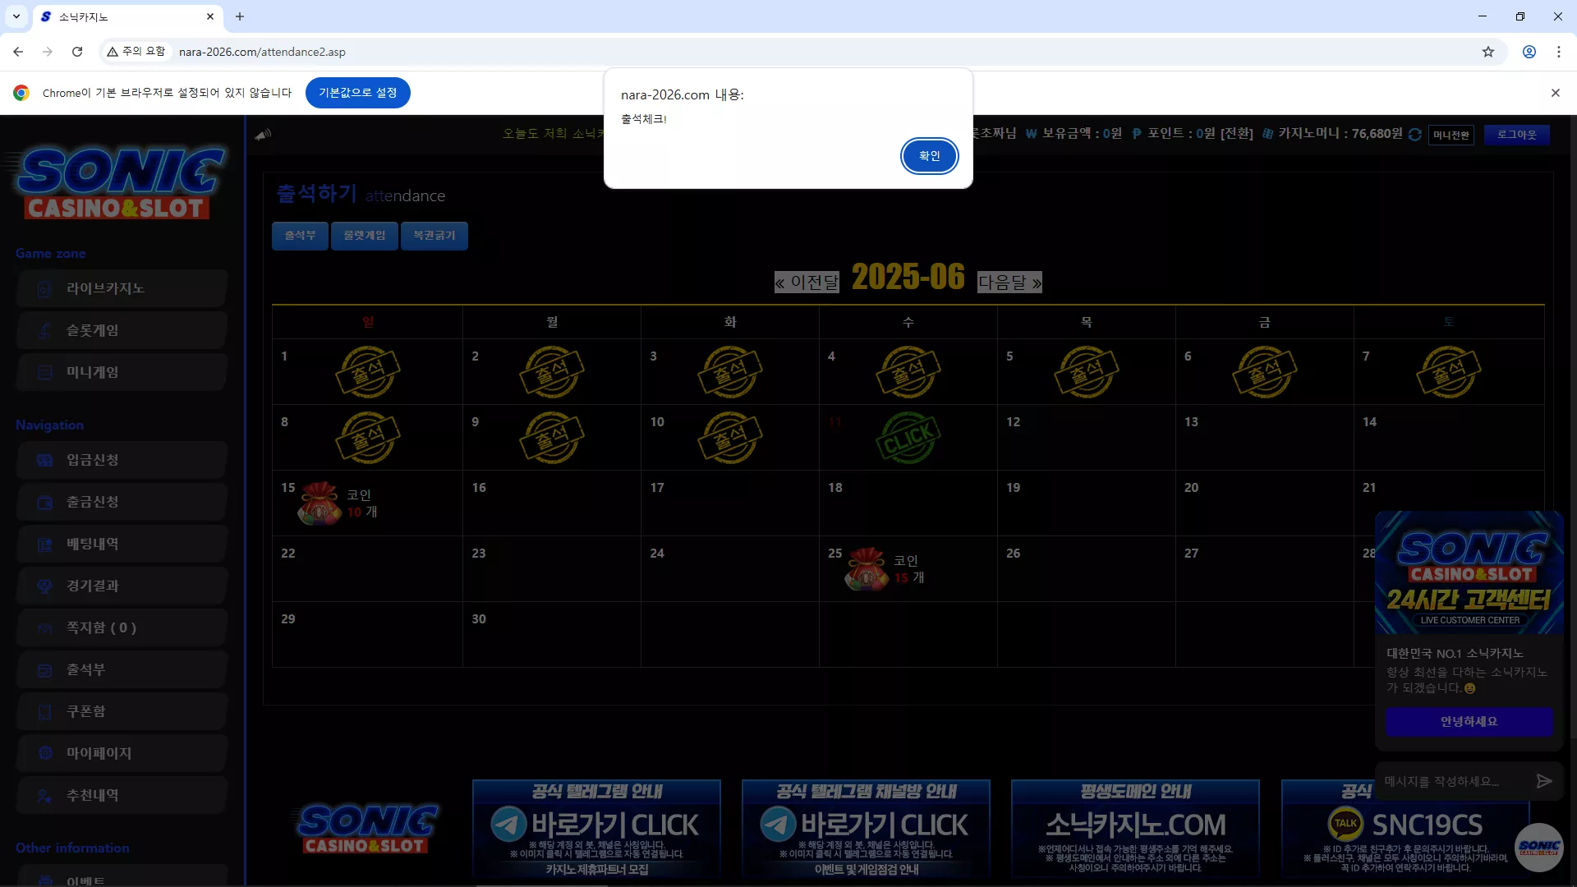Click the megaphone announcement icon
Image resolution: width=1577 pixels, height=887 pixels.
tap(263, 135)
